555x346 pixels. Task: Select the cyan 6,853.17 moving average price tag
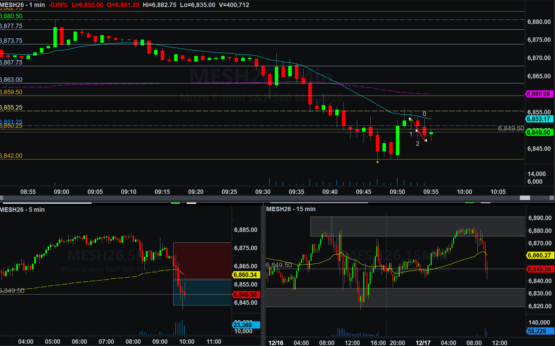point(539,119)
